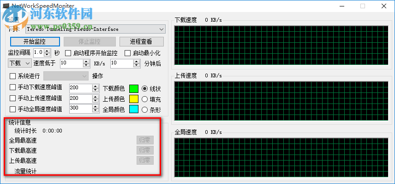Open the network adapter 网卡 dropdown
Screen dimensions: 395x184
point(96,29)
